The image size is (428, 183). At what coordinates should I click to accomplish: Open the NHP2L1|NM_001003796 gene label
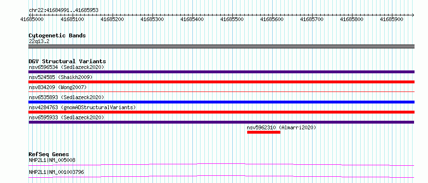[x=56, y=172]
